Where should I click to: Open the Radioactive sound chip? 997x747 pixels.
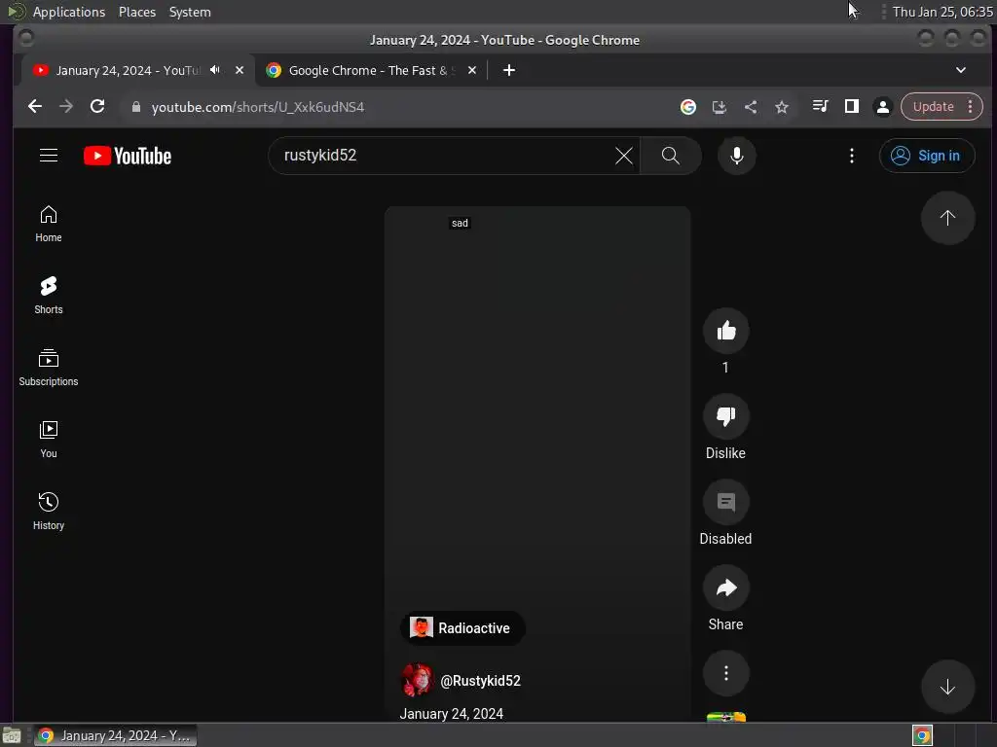462,628
